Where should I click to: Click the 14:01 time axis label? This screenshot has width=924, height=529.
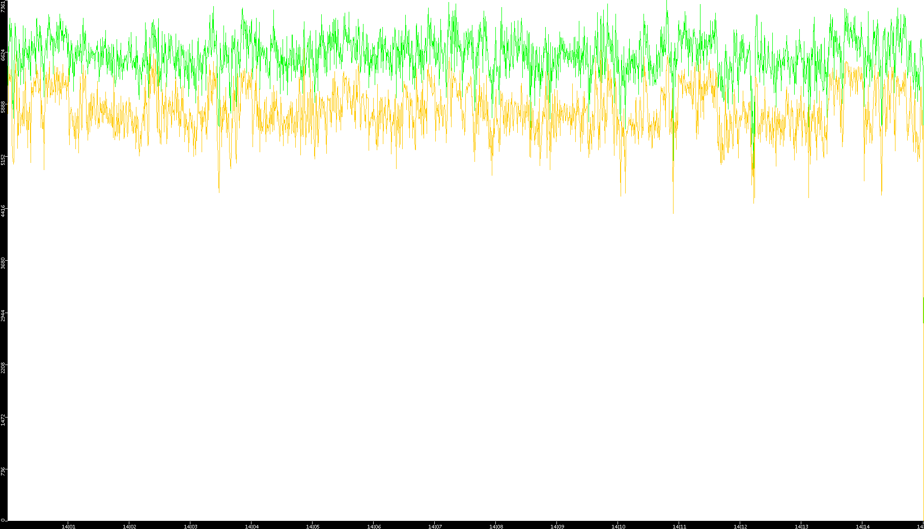68,526
